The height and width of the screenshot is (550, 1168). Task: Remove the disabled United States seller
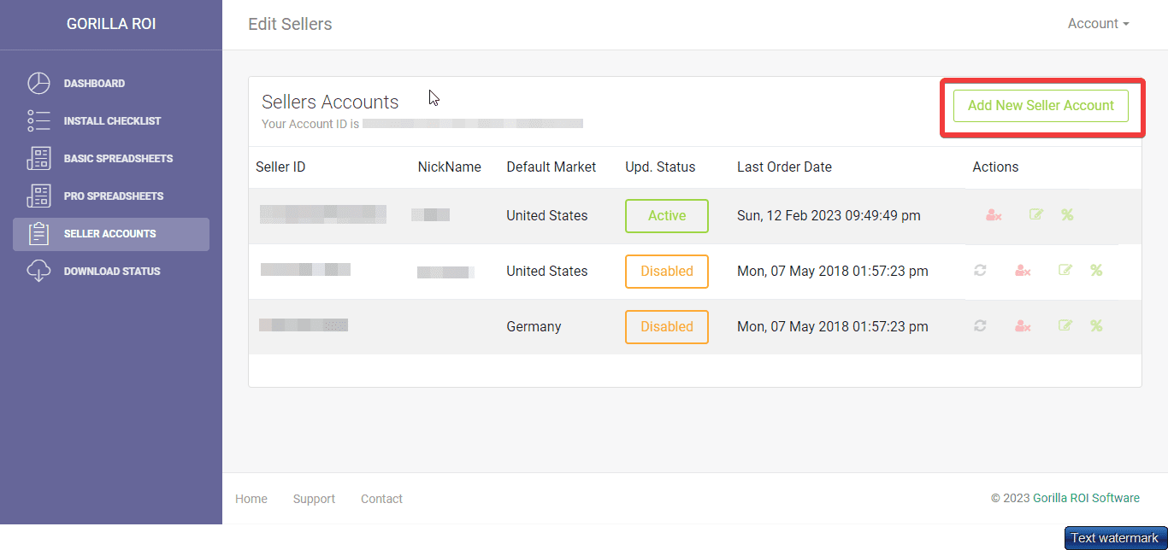point(1023,271)
